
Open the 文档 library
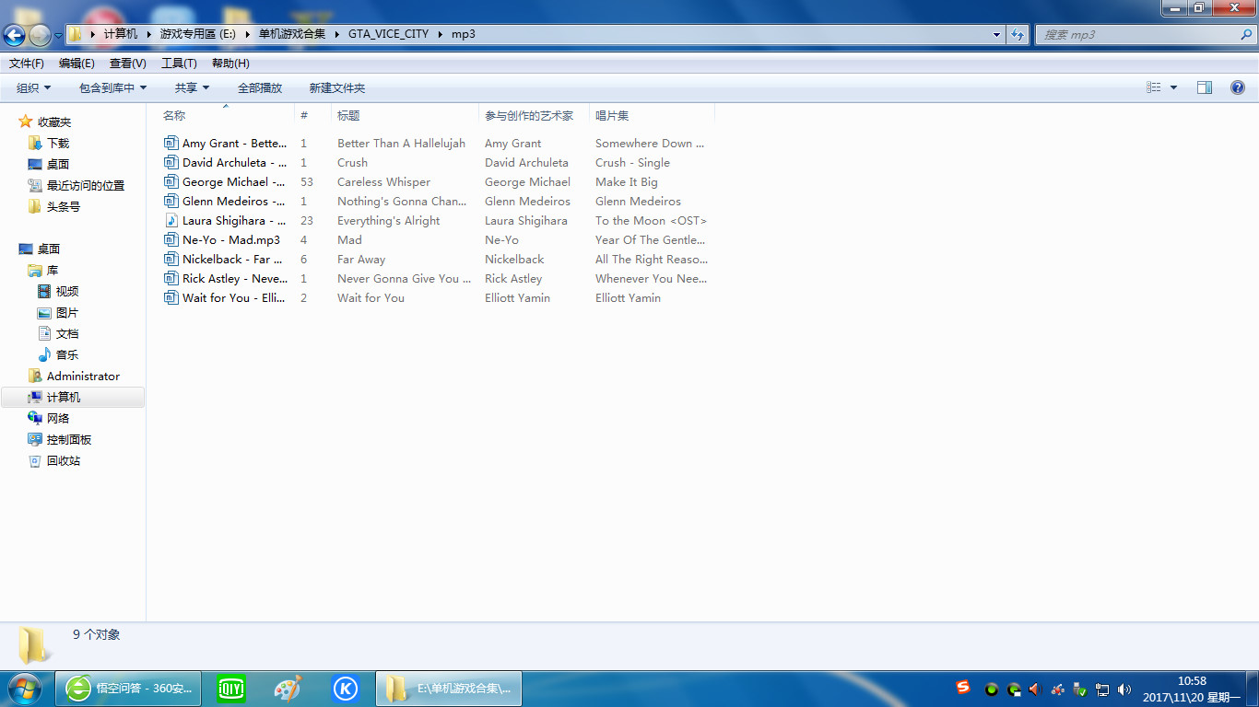coord(66,333)
